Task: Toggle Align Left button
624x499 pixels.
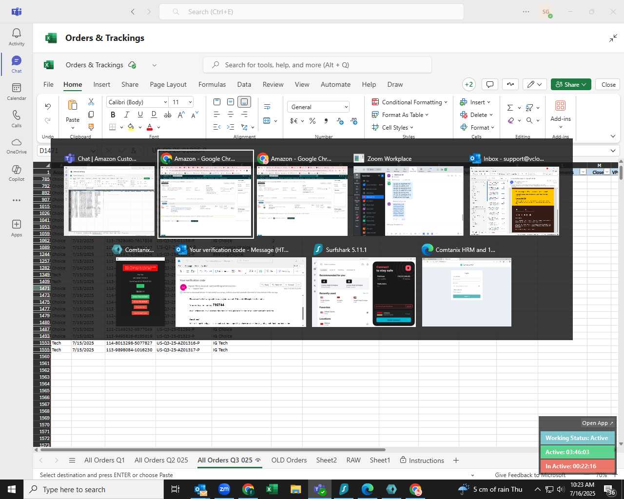Action: (x=217, y=115)
